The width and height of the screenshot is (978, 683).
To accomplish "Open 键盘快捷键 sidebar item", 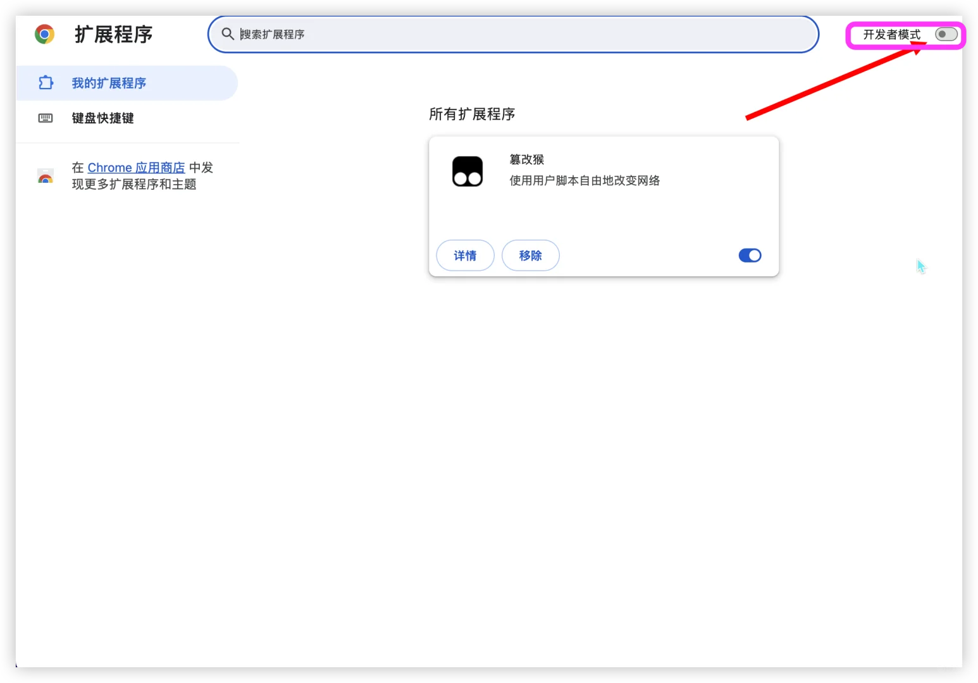I will pyautogui.click(x=127, y=118).
